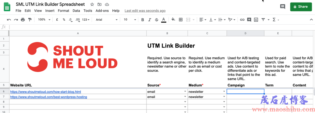Open the font size 10 dropdown

(x=130, y=20)
